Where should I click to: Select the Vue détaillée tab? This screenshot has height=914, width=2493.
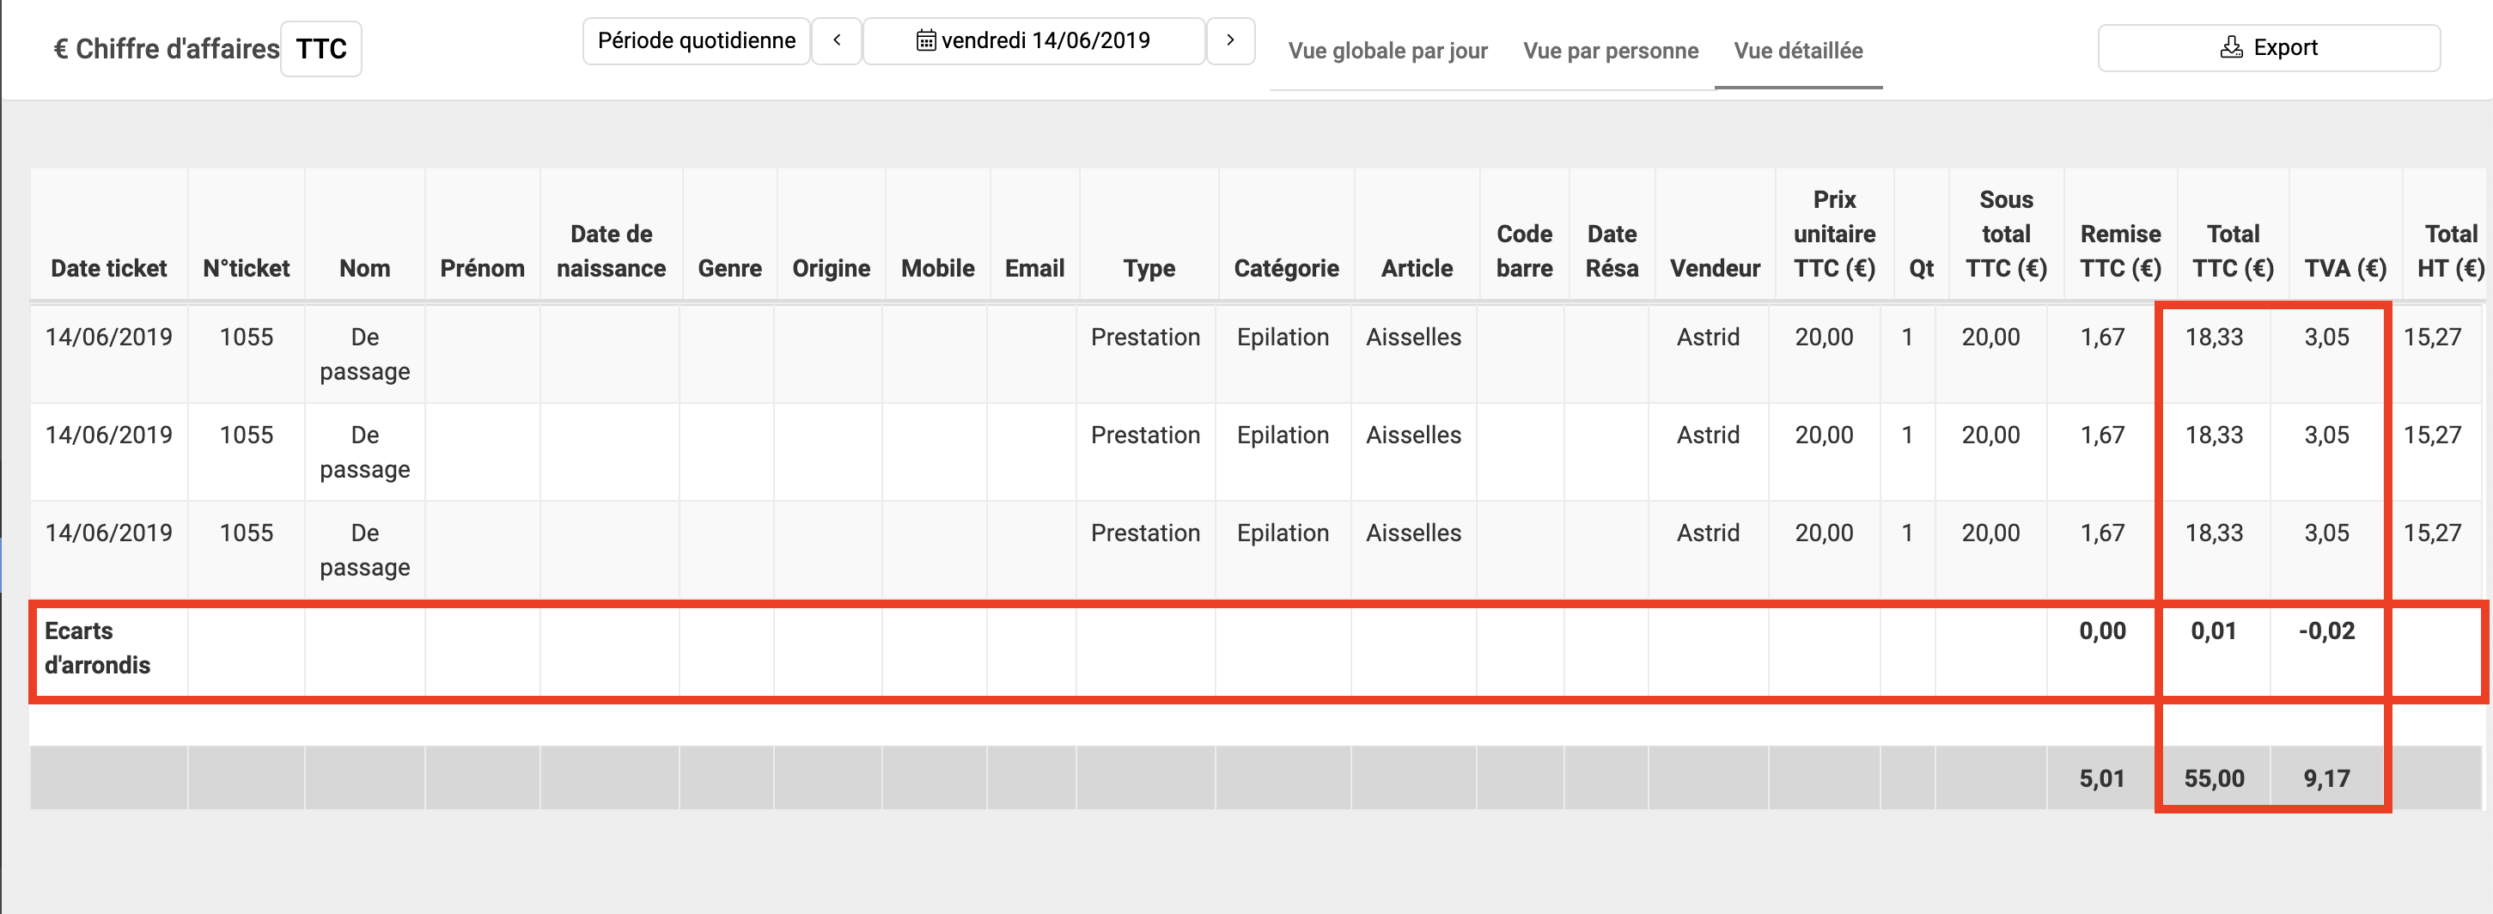point(1798,51)
